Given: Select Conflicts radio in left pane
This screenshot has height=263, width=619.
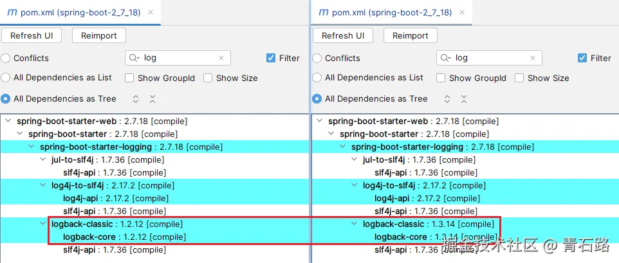Looking at the screenshot, I should (6, 59).
